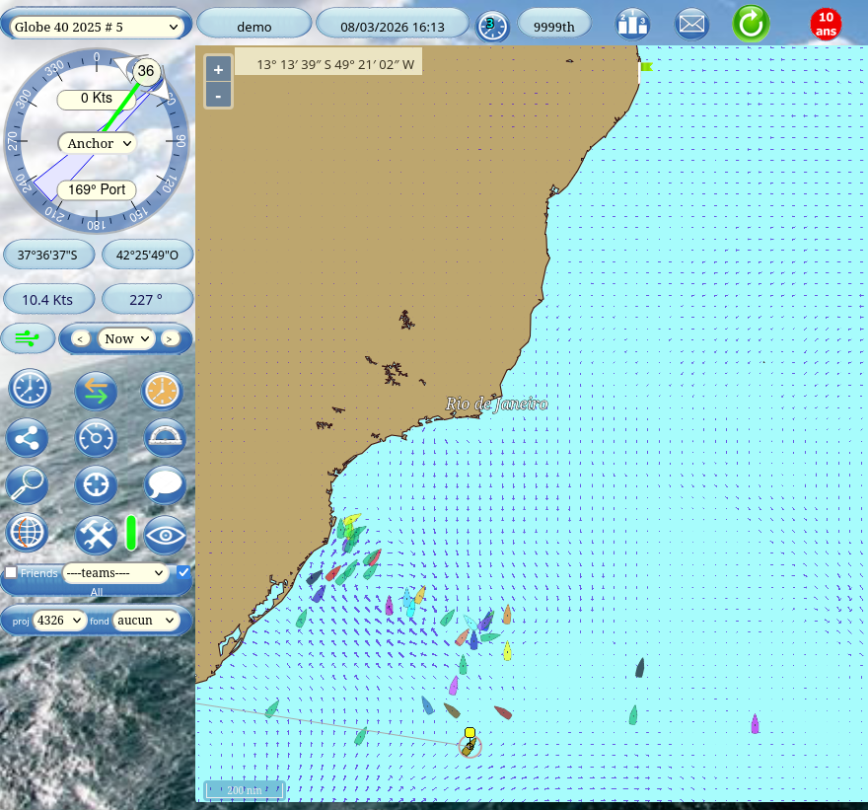Uncheck the All boats checkbox
868x810 pixels.
tap(183, 572)
